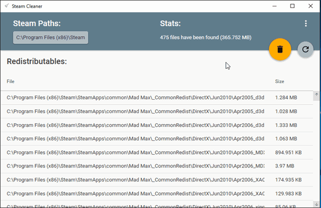This screenshot has height=208, width=321.
Task: Click the Steam Cleaner app icon in title bar
Action: click(x=7, y=6)
